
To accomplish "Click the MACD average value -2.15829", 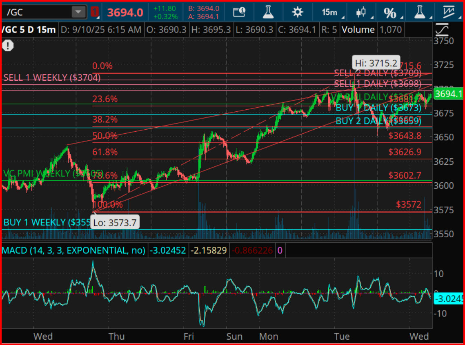I will pos(209,250).
